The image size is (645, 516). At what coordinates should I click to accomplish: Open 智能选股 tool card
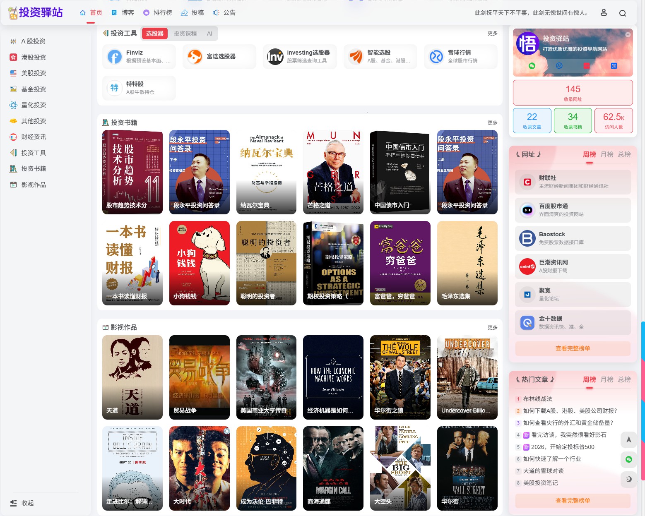pyautogui.click(x=380, y=56)
